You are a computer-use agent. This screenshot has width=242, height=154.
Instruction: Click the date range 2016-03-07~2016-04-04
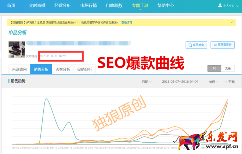pos(180,82)
